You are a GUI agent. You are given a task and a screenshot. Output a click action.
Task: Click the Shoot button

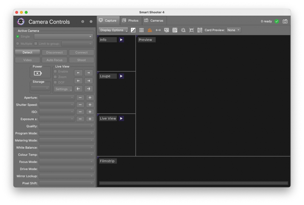(81, 60)
